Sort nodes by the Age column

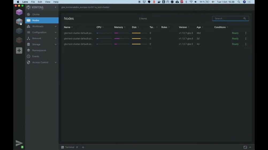click(x=199, y=27)
